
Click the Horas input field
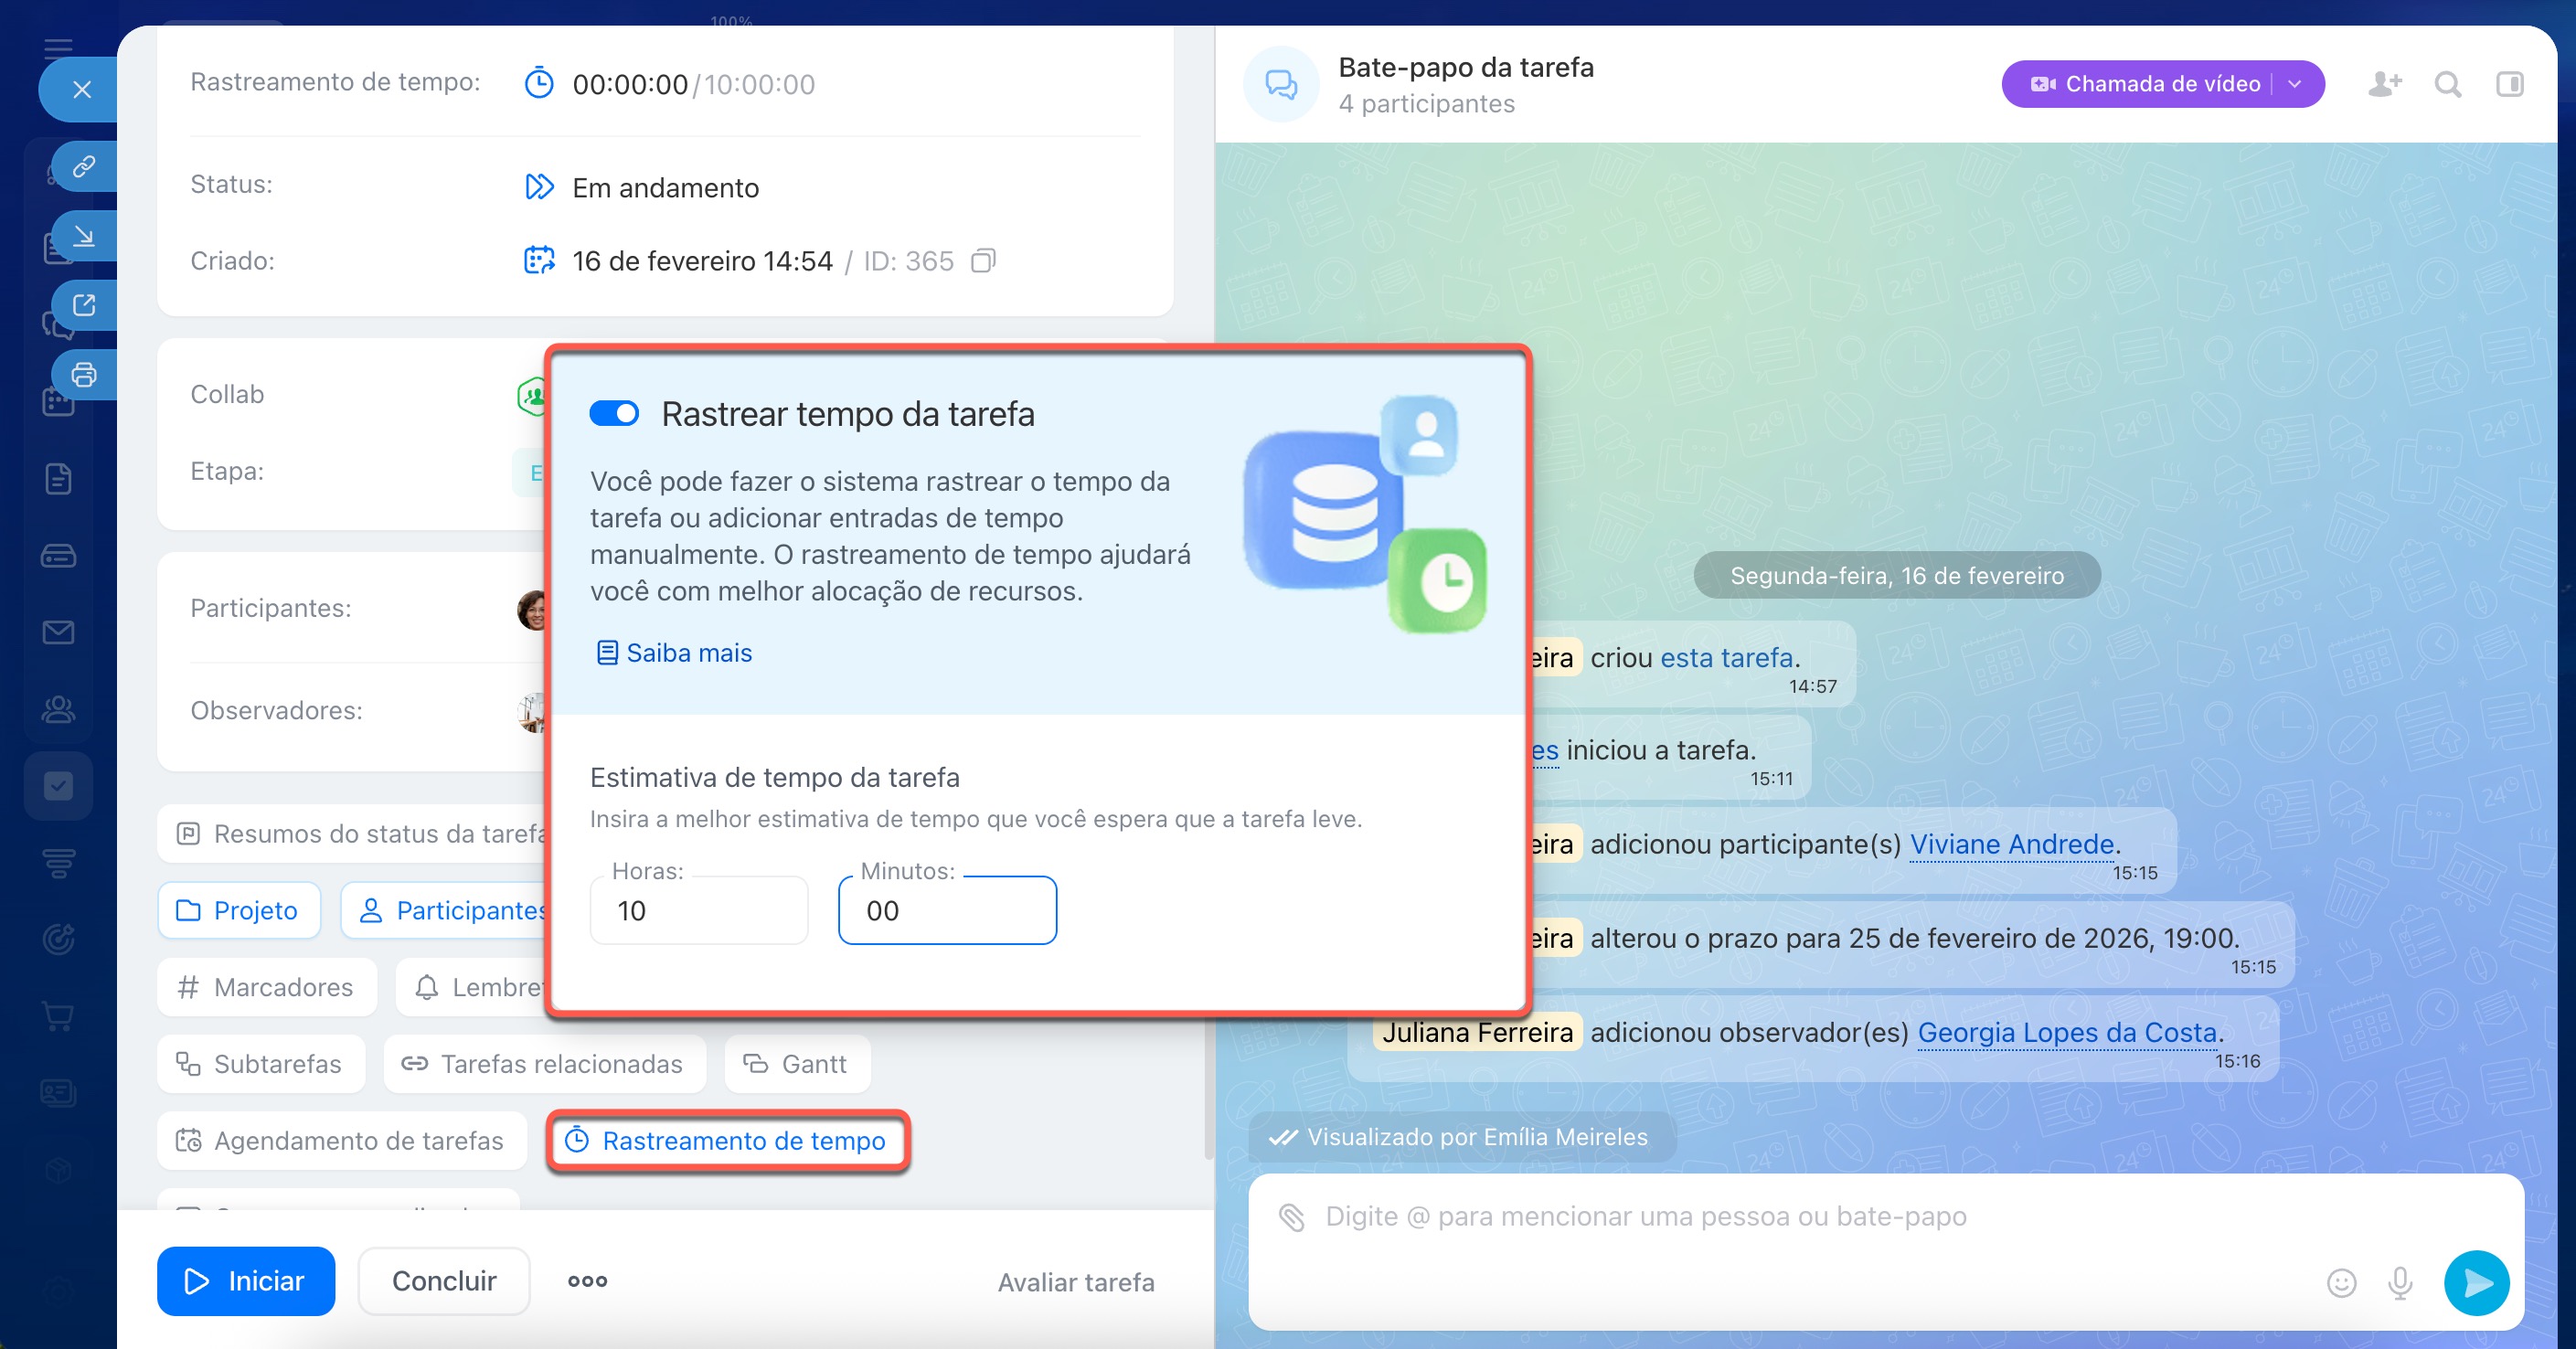[x=698, y=910]
